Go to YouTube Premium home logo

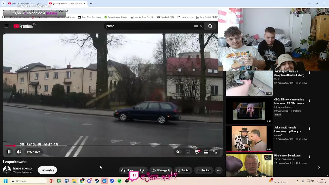pos(23,26)
